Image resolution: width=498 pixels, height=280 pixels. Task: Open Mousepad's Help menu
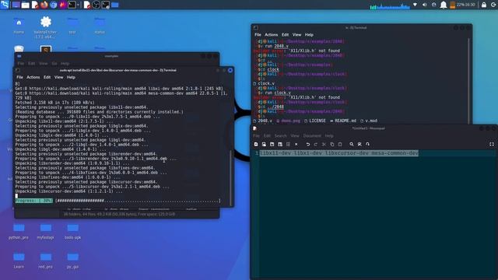[329, 136]
